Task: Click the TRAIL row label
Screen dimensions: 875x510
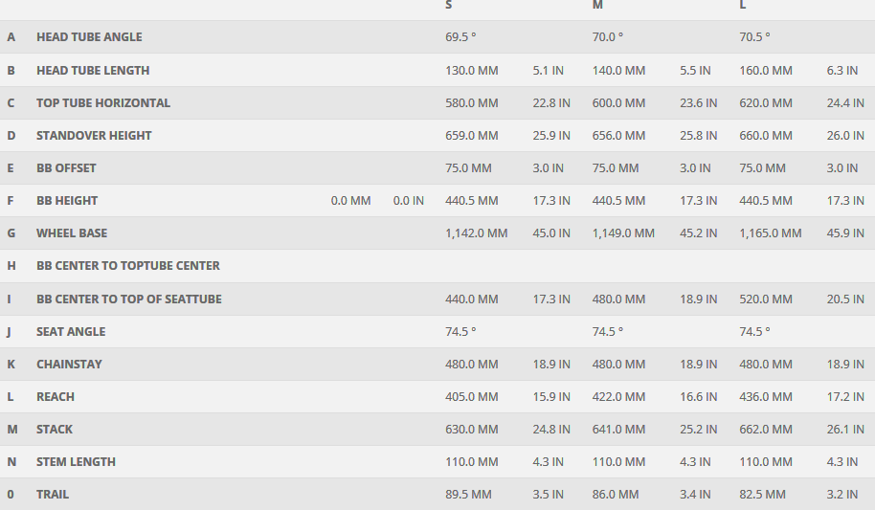Action: click(53, 495)
